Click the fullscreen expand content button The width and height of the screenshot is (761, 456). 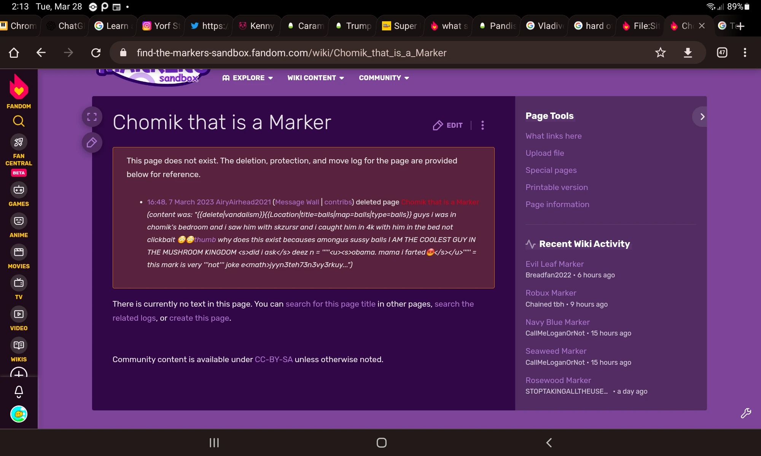tap(92, 117)
